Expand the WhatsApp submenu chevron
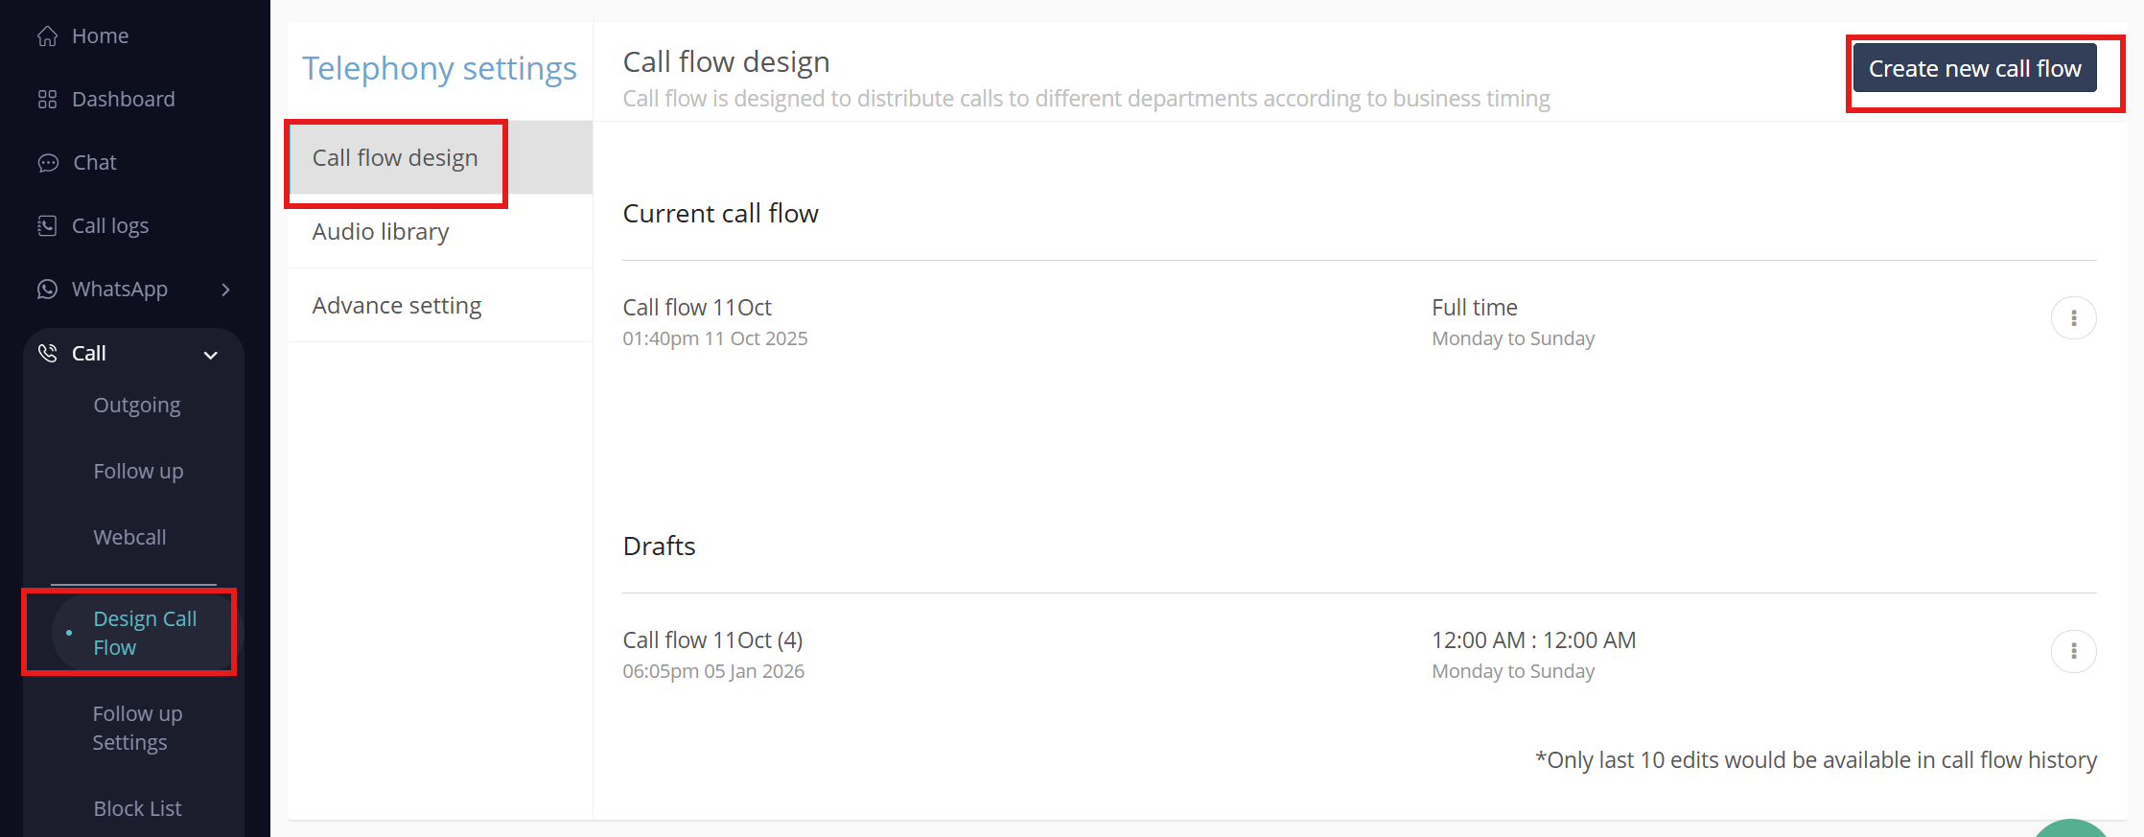The width and height of the screenshot is (2144, 837). point(226,290)
